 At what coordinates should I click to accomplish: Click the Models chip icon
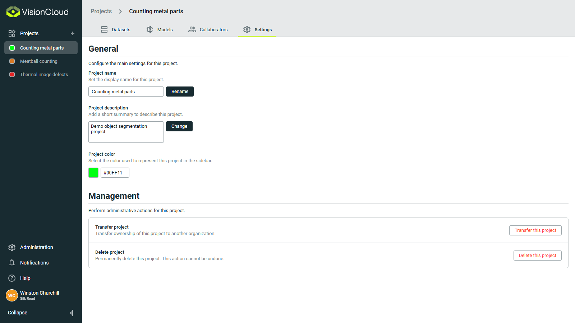pos(149,29)
